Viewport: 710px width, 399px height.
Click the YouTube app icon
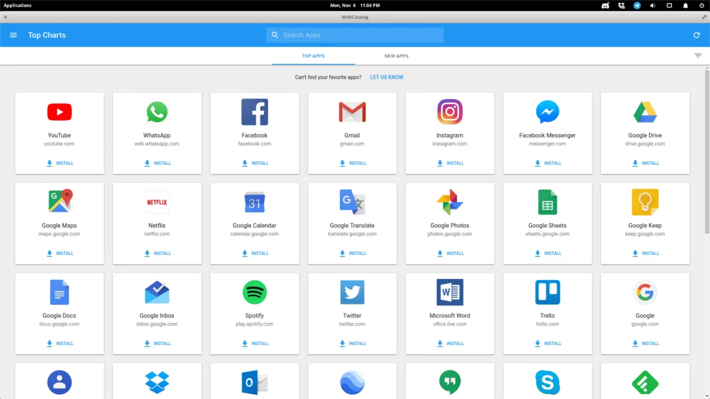[59, 112]
